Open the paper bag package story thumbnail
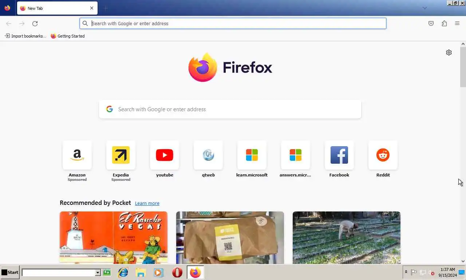The height and width of the screenshot is (280, 466). [x=230, y=238]
